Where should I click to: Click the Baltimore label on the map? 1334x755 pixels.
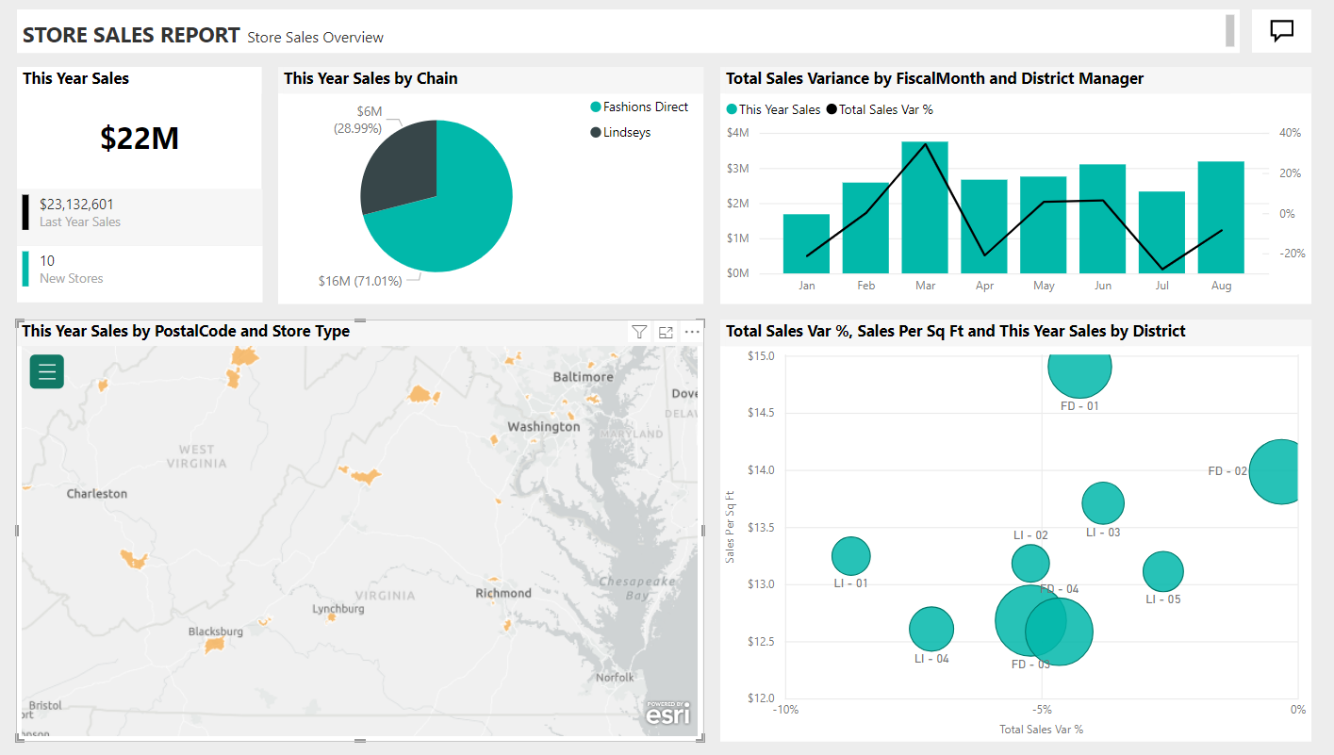point(583,377)
